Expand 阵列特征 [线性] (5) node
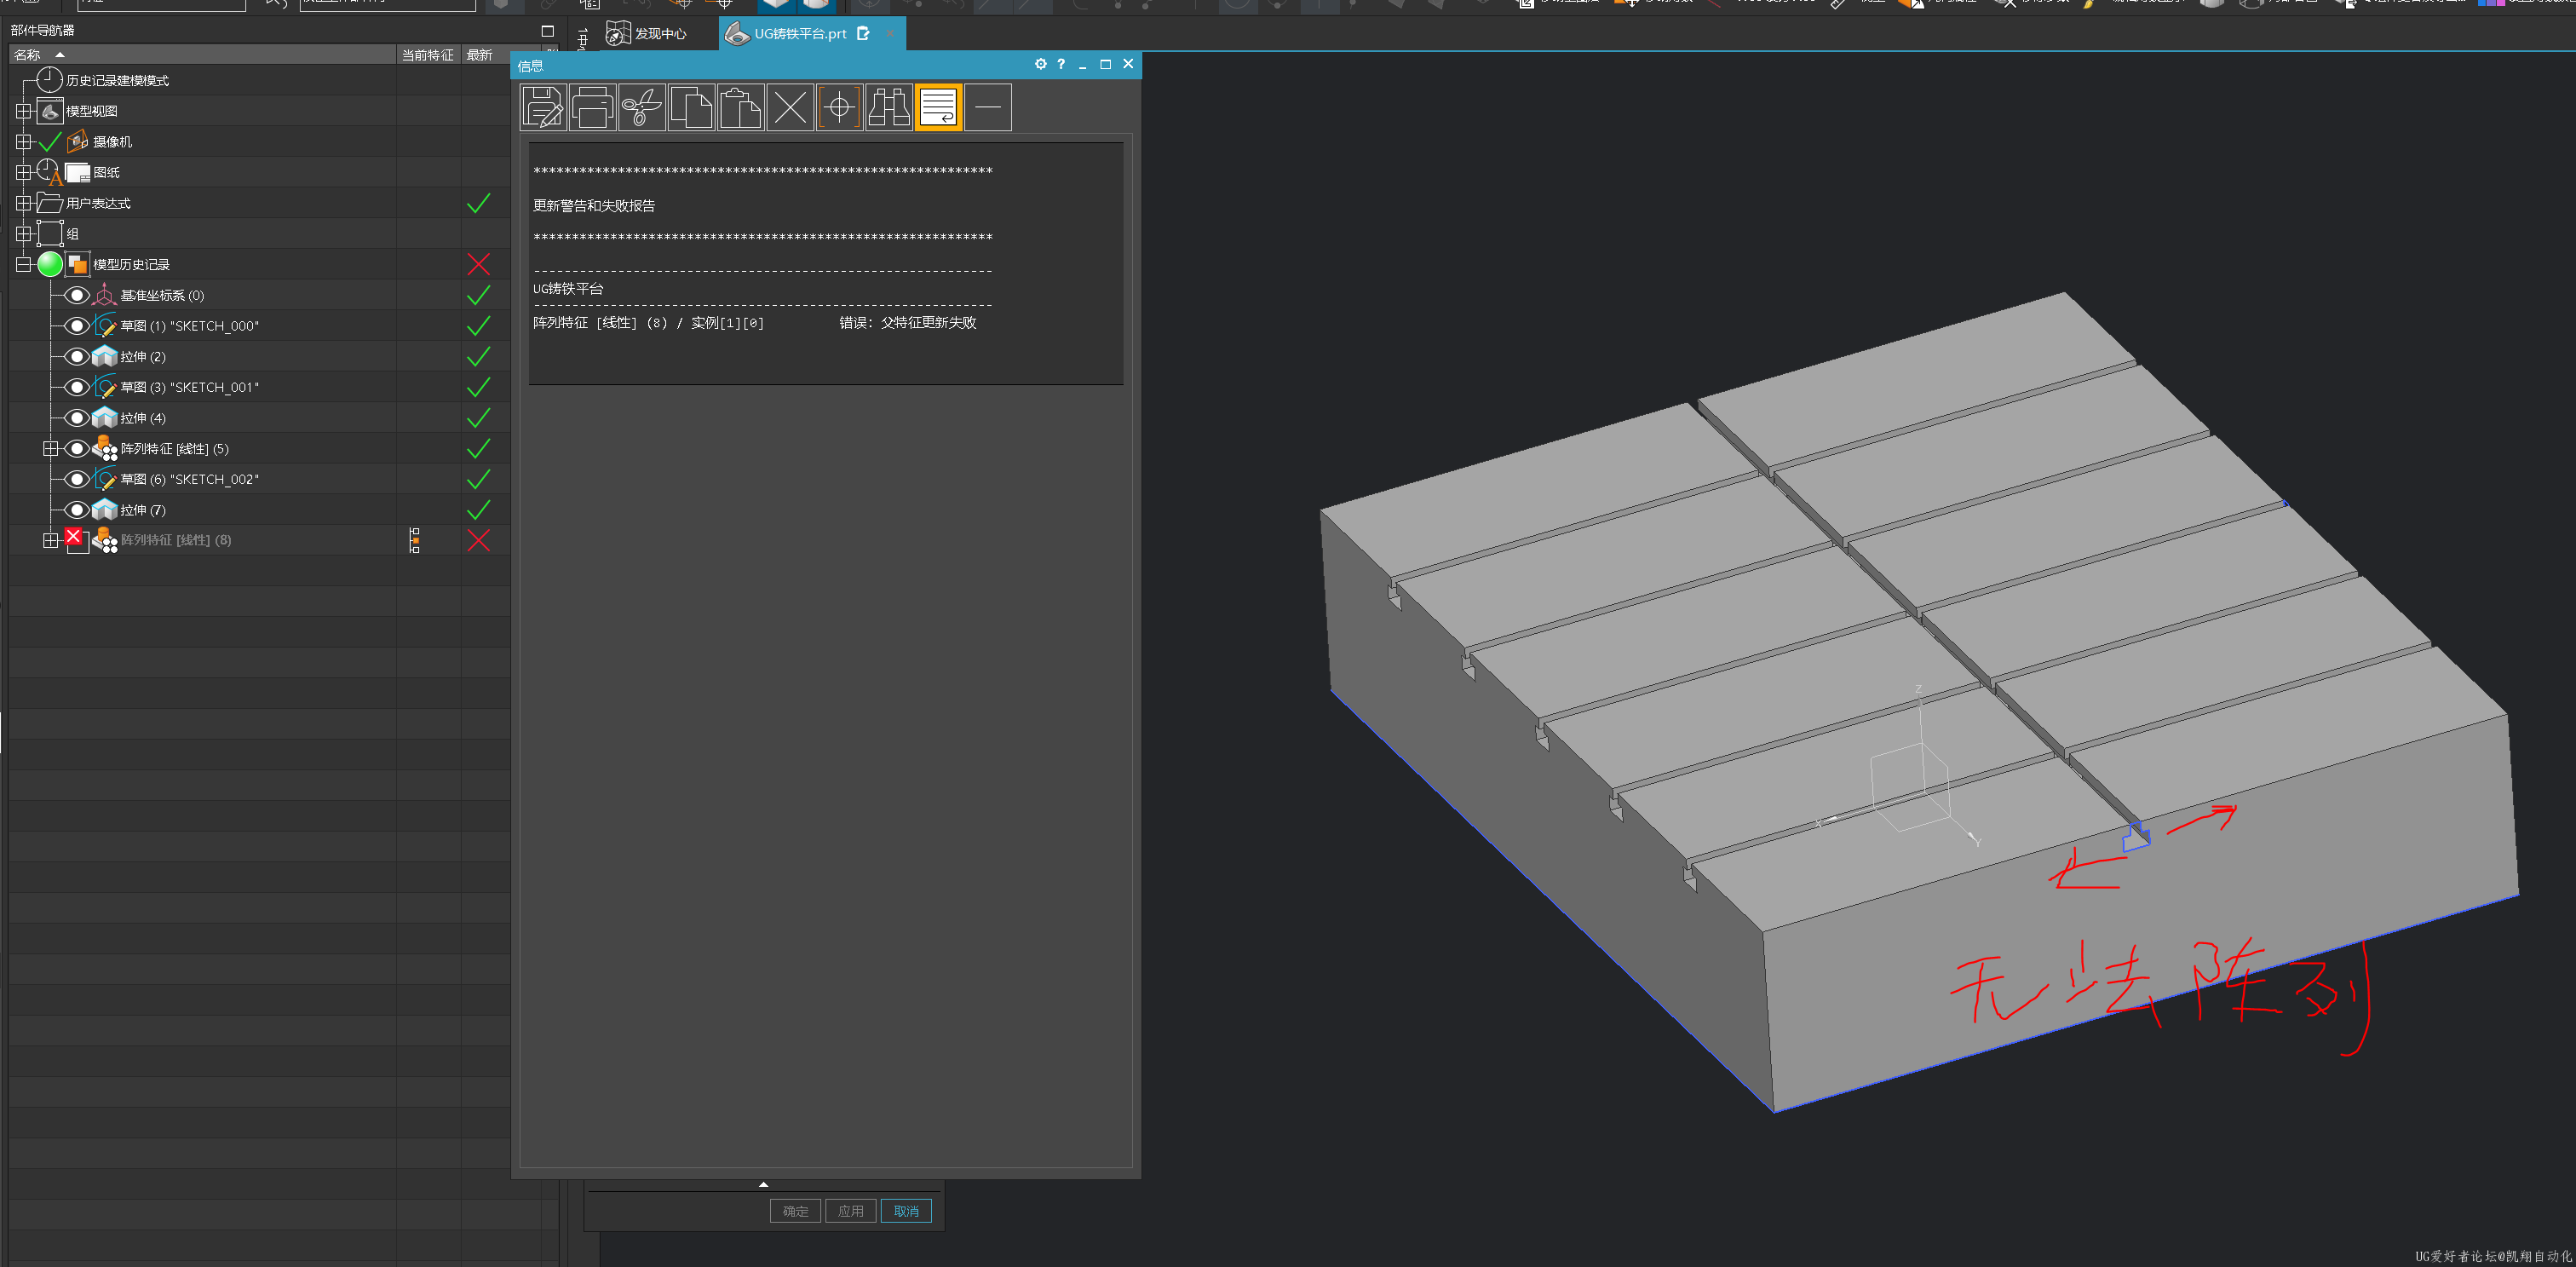Screen dimensions: 2576x1267 tap(51, 449)
